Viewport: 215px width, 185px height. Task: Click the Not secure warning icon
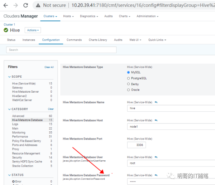(x=39, y=5)
